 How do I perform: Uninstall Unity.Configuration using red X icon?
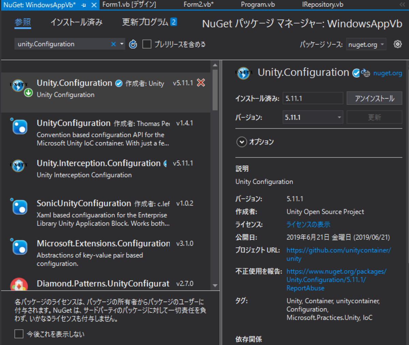(x=201, y=83)
